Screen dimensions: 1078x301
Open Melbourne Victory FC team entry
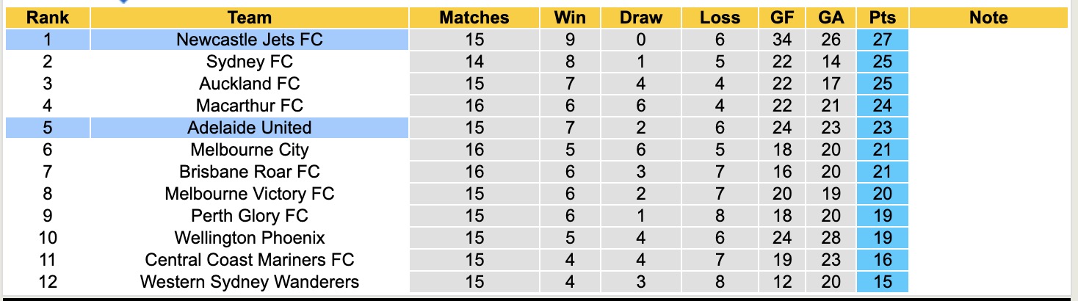pos(249,194)
